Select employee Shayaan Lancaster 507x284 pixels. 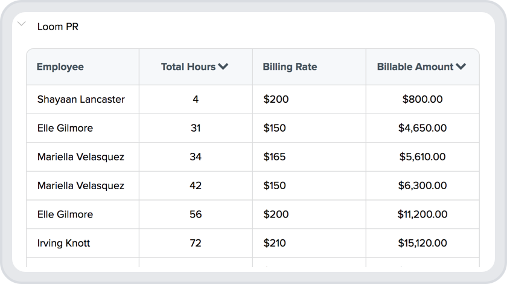pyautogui.click(x=81, y=99)
